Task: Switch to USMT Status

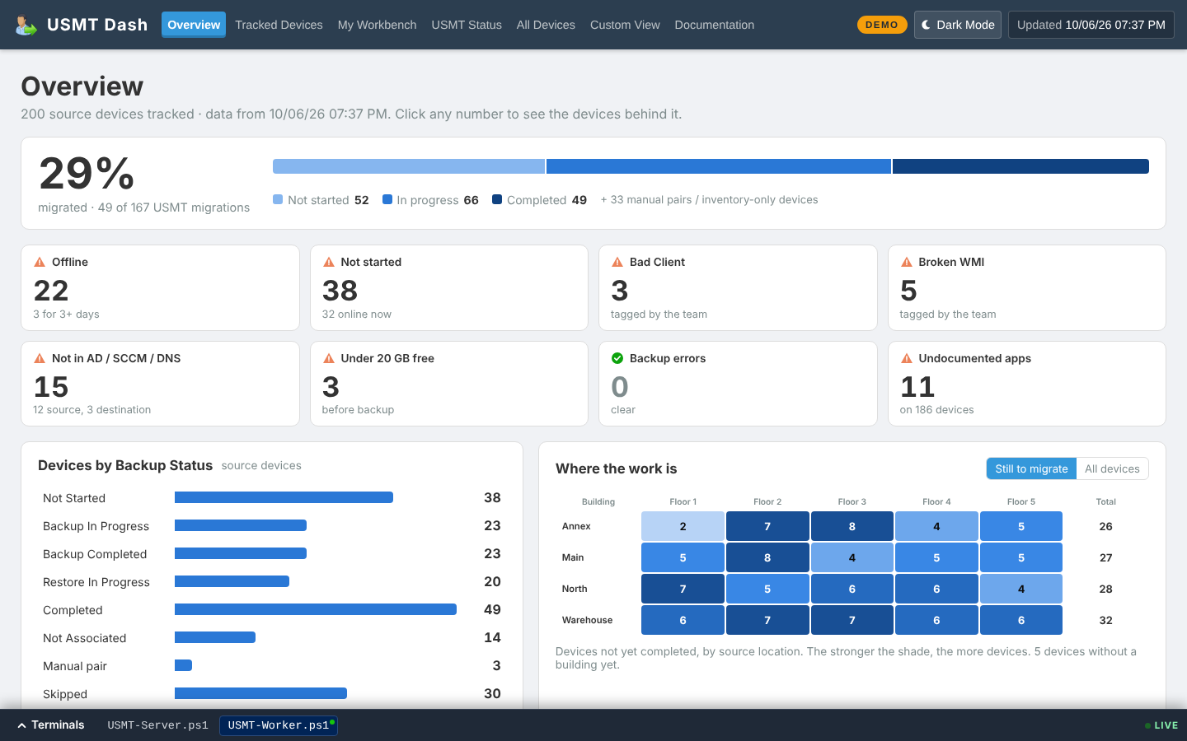Action: (467, 25)
